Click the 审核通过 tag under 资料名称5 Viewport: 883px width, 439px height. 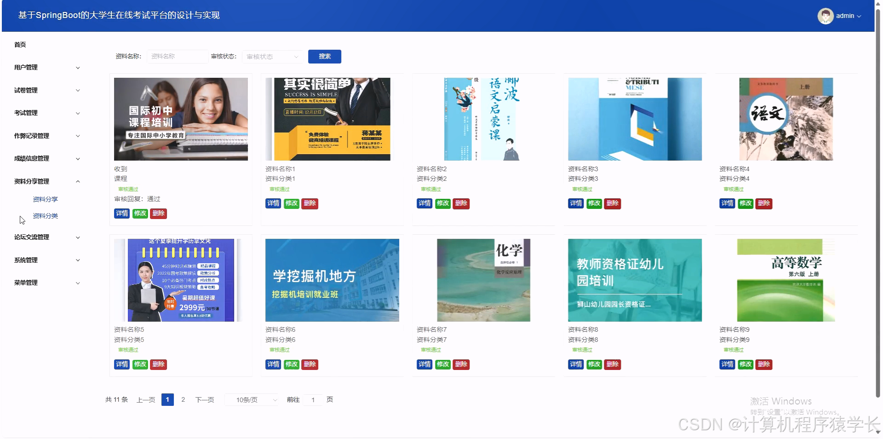(x=128, y=350)
